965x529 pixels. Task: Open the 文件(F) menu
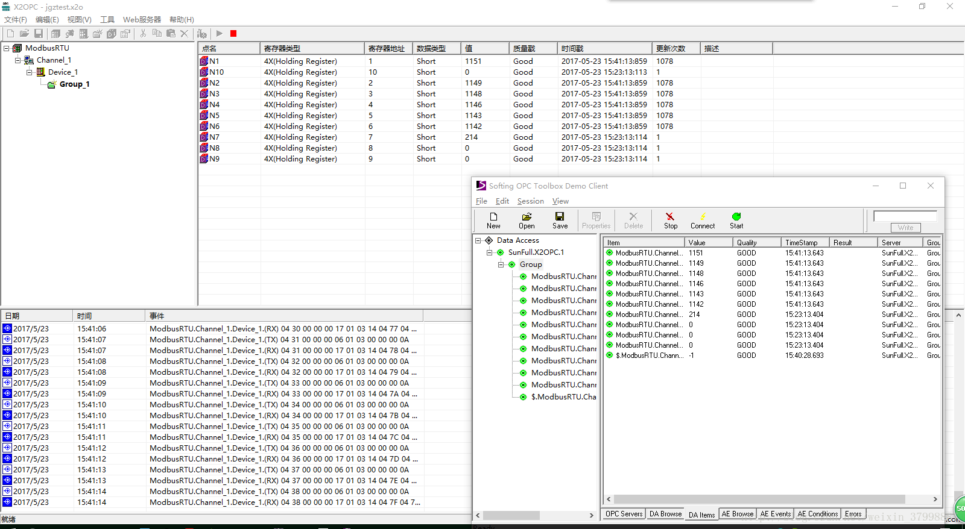[16, 20]
